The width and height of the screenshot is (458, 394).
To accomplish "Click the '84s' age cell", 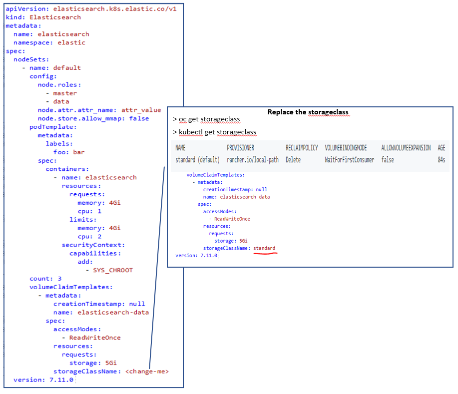I will pos(442,160).
